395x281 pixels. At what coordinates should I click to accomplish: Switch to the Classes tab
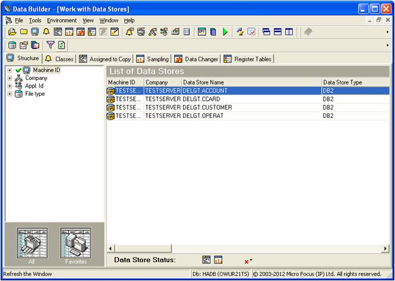tap(59, 59)
